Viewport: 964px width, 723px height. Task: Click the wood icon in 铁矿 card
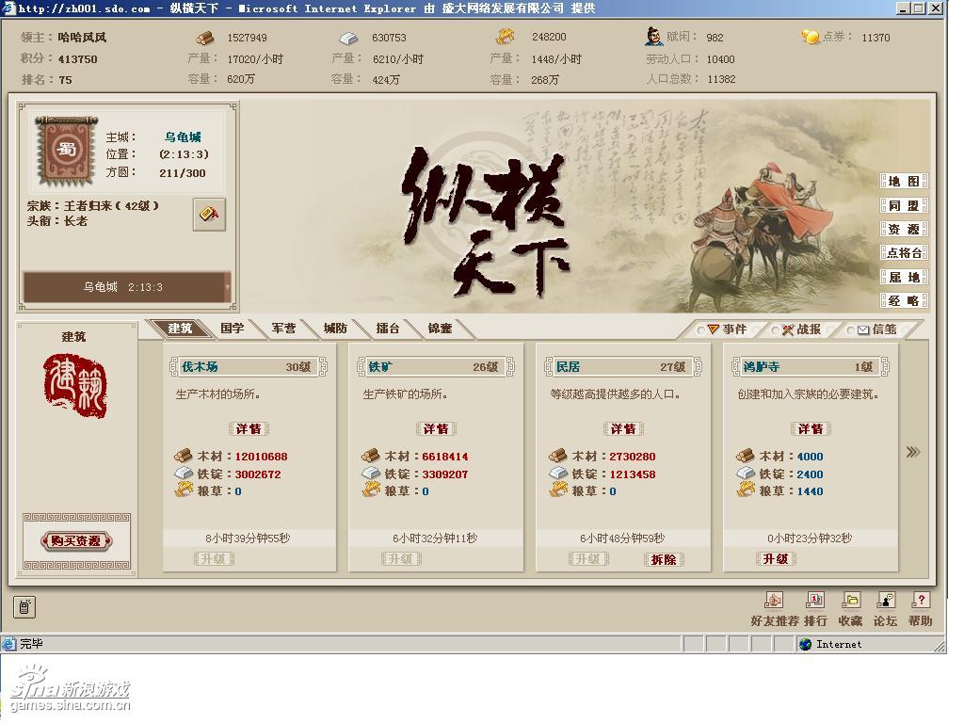click(x=371, y=456)
